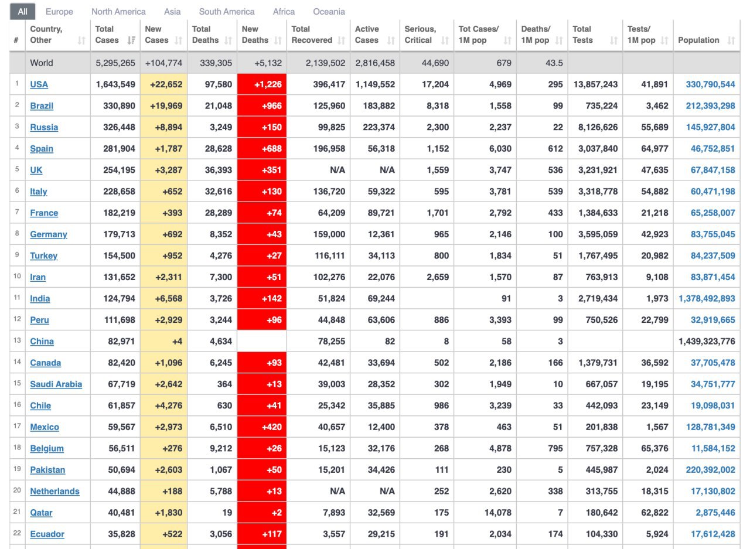The image size is (750, 549).
Task: Open the Netherlands country link
Action: (54, 491)
